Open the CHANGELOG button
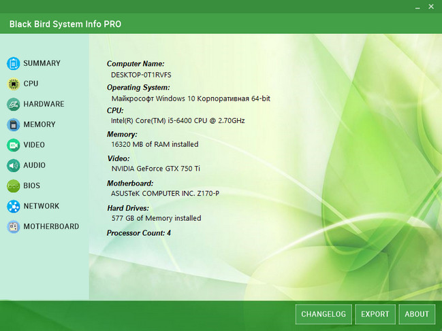Screen dimensions: 442x331 pyautogui.click(x=323, y=314)
